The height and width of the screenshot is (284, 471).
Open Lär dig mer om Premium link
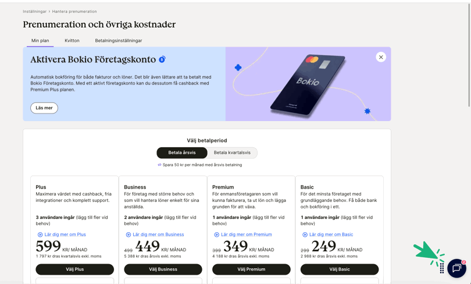coord(247,235)
